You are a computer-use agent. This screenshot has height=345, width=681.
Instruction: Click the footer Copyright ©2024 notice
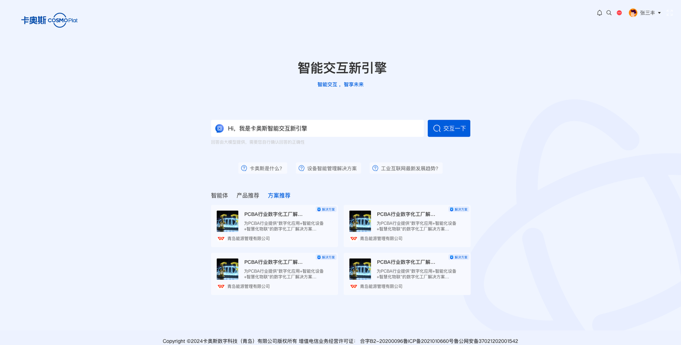tap(340, 341)
